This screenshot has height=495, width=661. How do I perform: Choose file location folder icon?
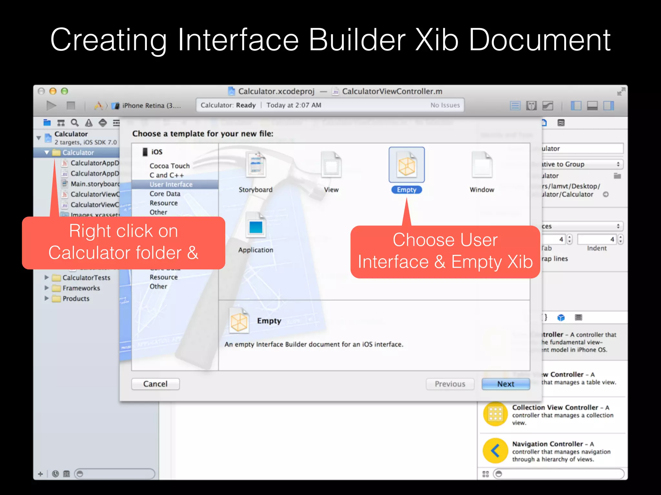(617, 176)
